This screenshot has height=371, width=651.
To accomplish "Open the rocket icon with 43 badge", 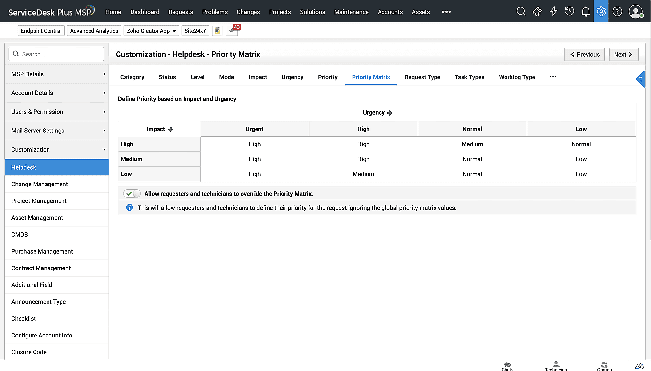I will (232, 31).
